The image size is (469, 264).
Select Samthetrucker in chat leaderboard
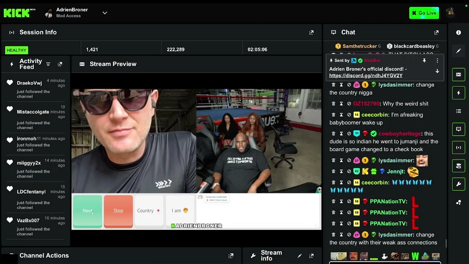(359, 46)
